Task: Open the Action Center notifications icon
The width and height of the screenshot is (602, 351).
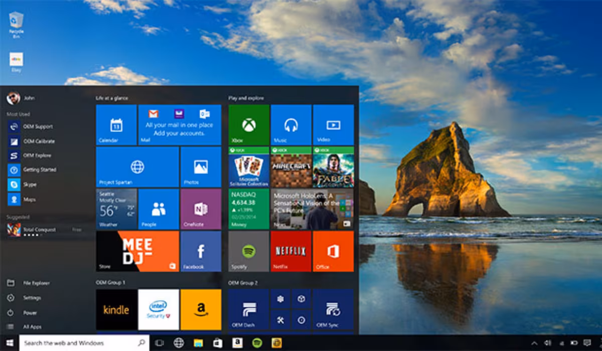Action: pos(587,343)
